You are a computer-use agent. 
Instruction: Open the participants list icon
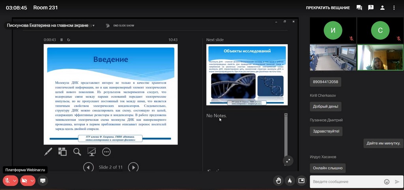coord(382,7)
